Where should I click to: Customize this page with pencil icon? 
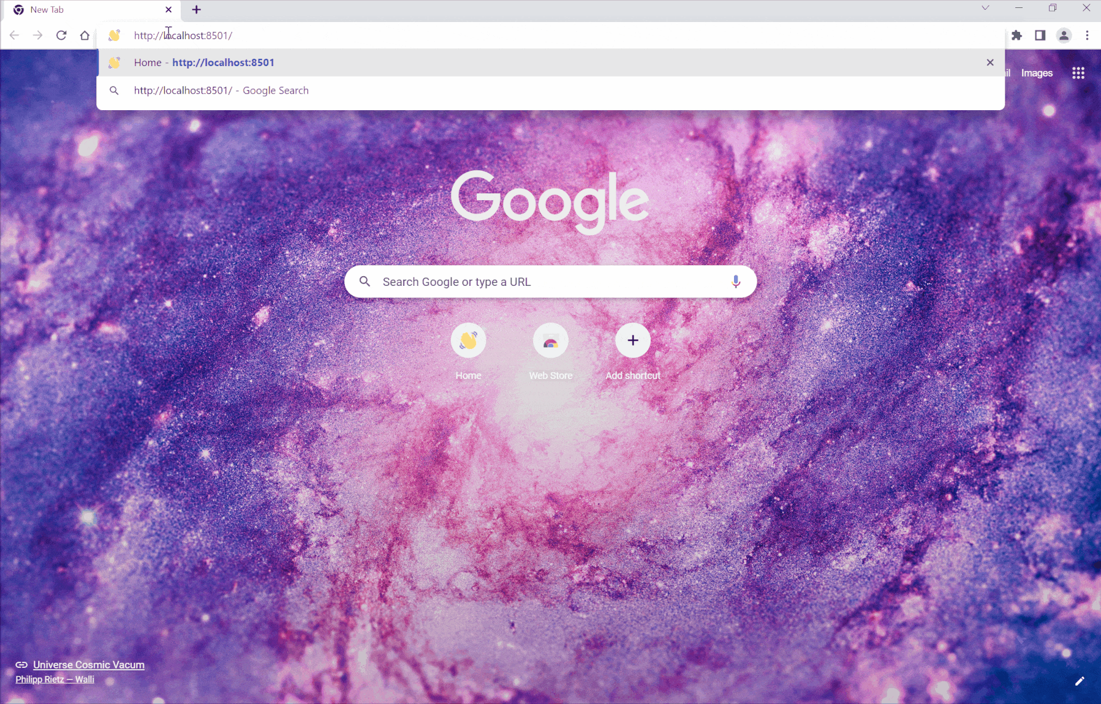[x=1080, y=681]
